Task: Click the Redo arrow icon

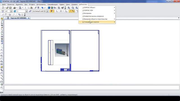Action: coord(45,8)
